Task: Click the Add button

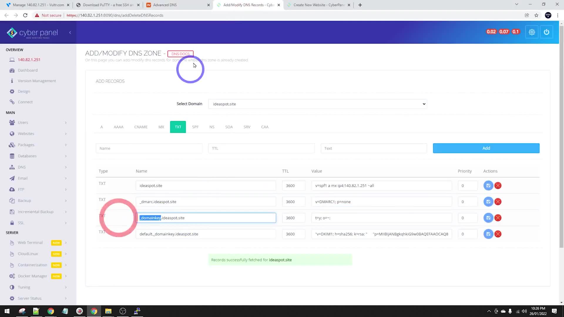Action: click(486, 148)
